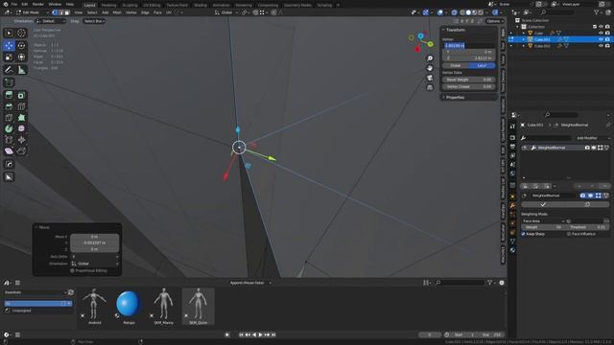Select the Measure tool
The height and width of the screenshot is (345, 614).
coord(21,70)
